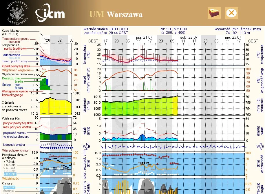Click the date label 'sob, 22.07'
Viewport: 265px width, 194px height.
(x=189, y=37)
